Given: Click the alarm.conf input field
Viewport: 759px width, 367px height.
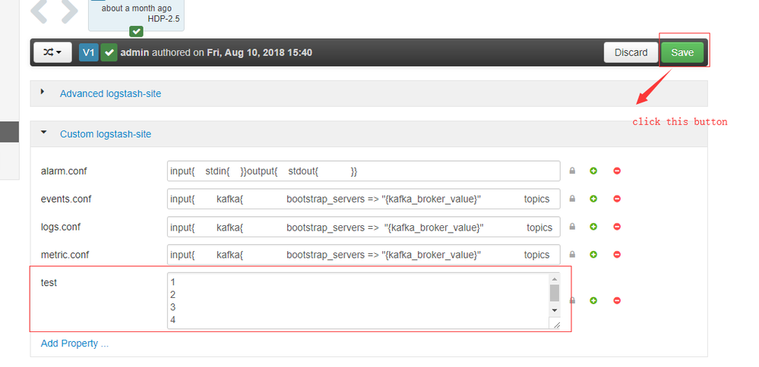Looking at the screenshot, I should tap(363, 171).
